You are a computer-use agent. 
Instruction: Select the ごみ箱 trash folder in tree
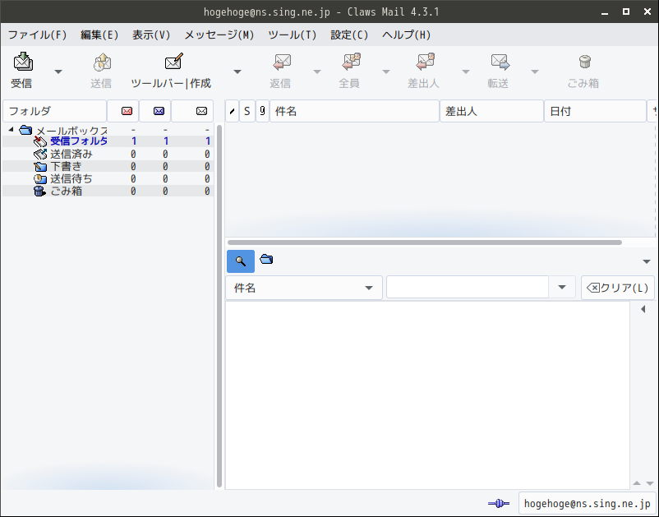[66, 191]
